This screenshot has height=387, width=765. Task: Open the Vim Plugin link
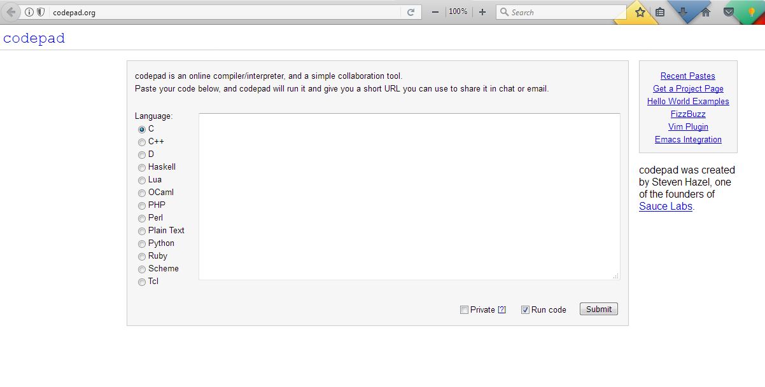688,126
